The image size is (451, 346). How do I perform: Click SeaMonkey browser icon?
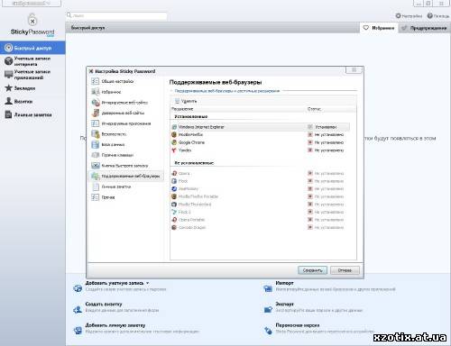click(174, 189)
